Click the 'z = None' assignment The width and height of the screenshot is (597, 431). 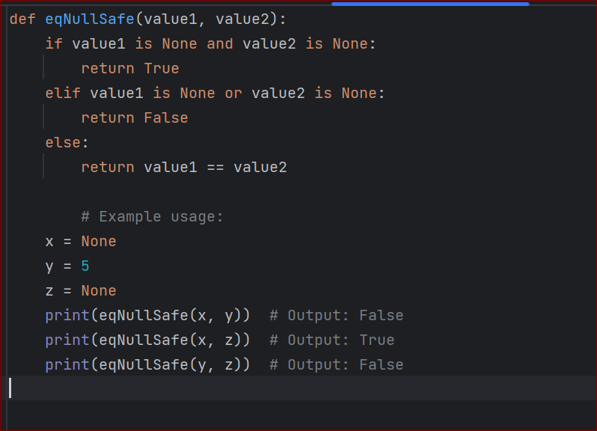pyautogui.click(x=81, y=291)
